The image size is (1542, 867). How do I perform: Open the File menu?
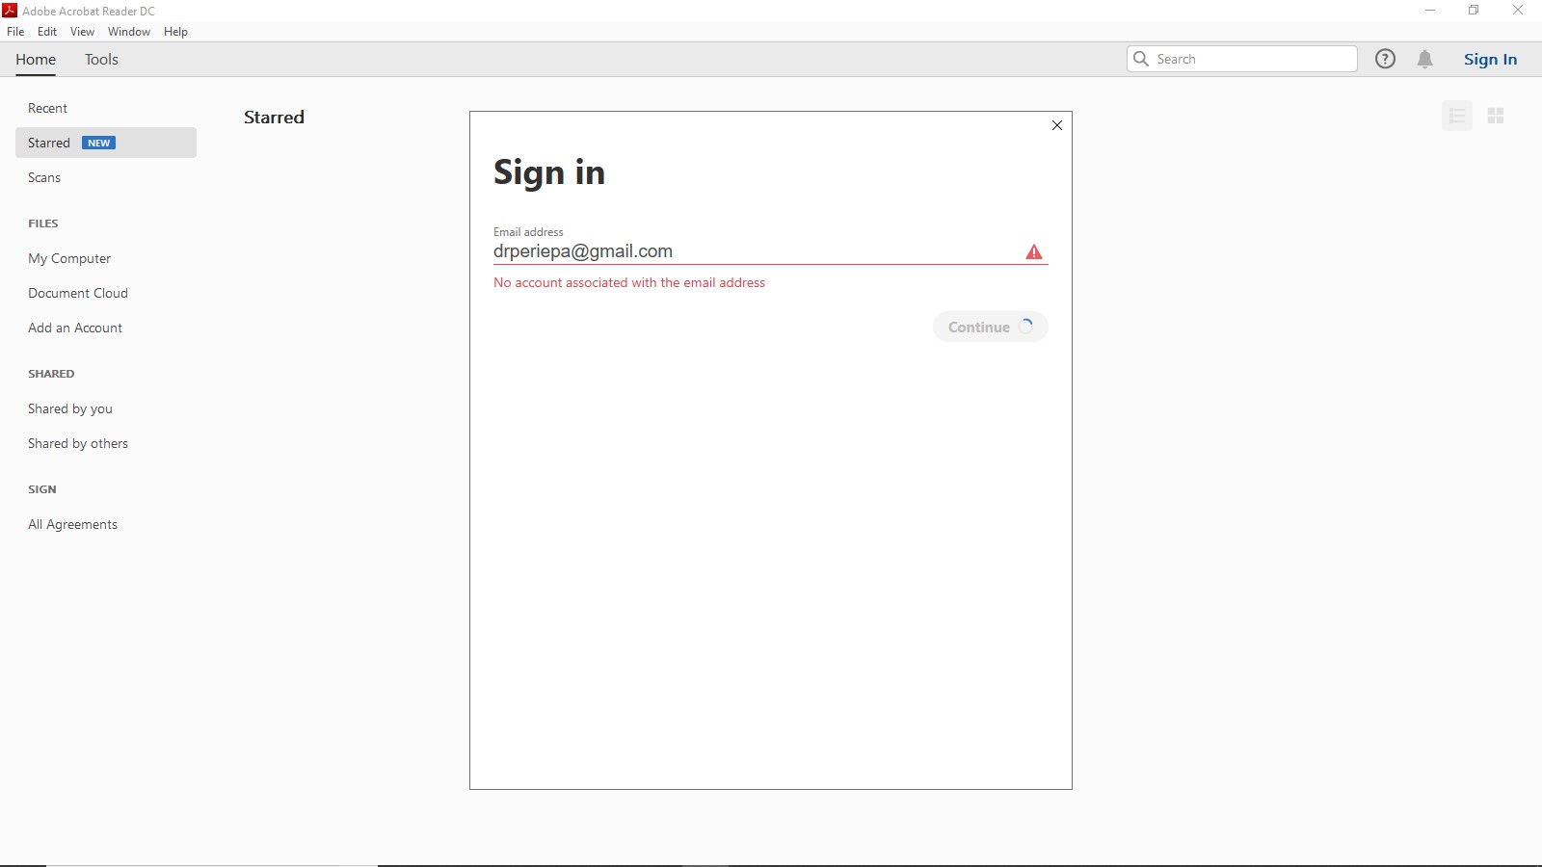[x=15, y=31]
